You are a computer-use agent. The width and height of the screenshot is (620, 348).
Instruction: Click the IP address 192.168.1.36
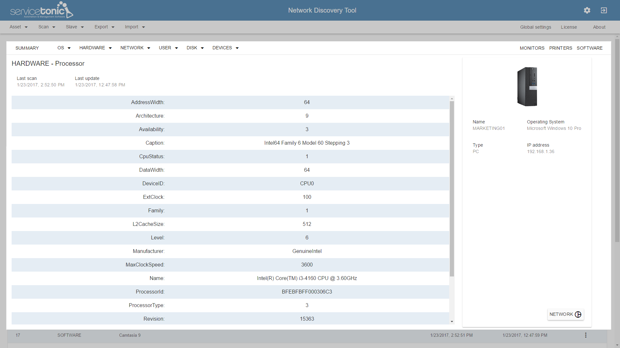(x=541, y=151)
